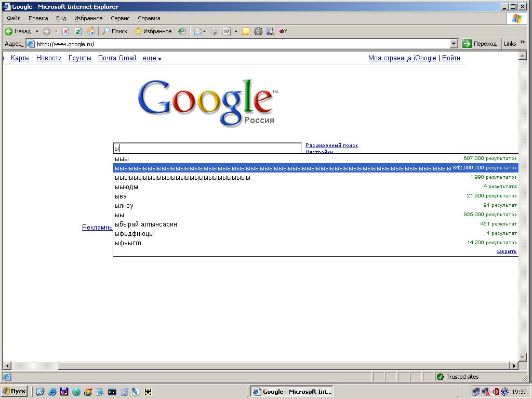Viewport: 532px width, 399px height.
Task: Click the URL text in the address bar
Action: tap(65, 44)
